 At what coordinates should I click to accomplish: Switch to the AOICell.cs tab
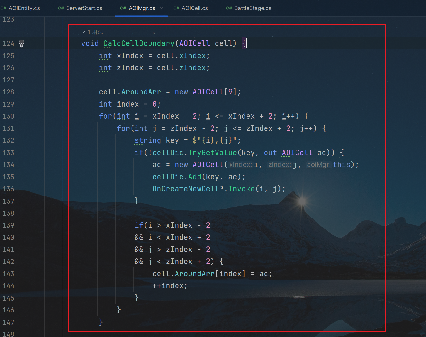(194, 8)
